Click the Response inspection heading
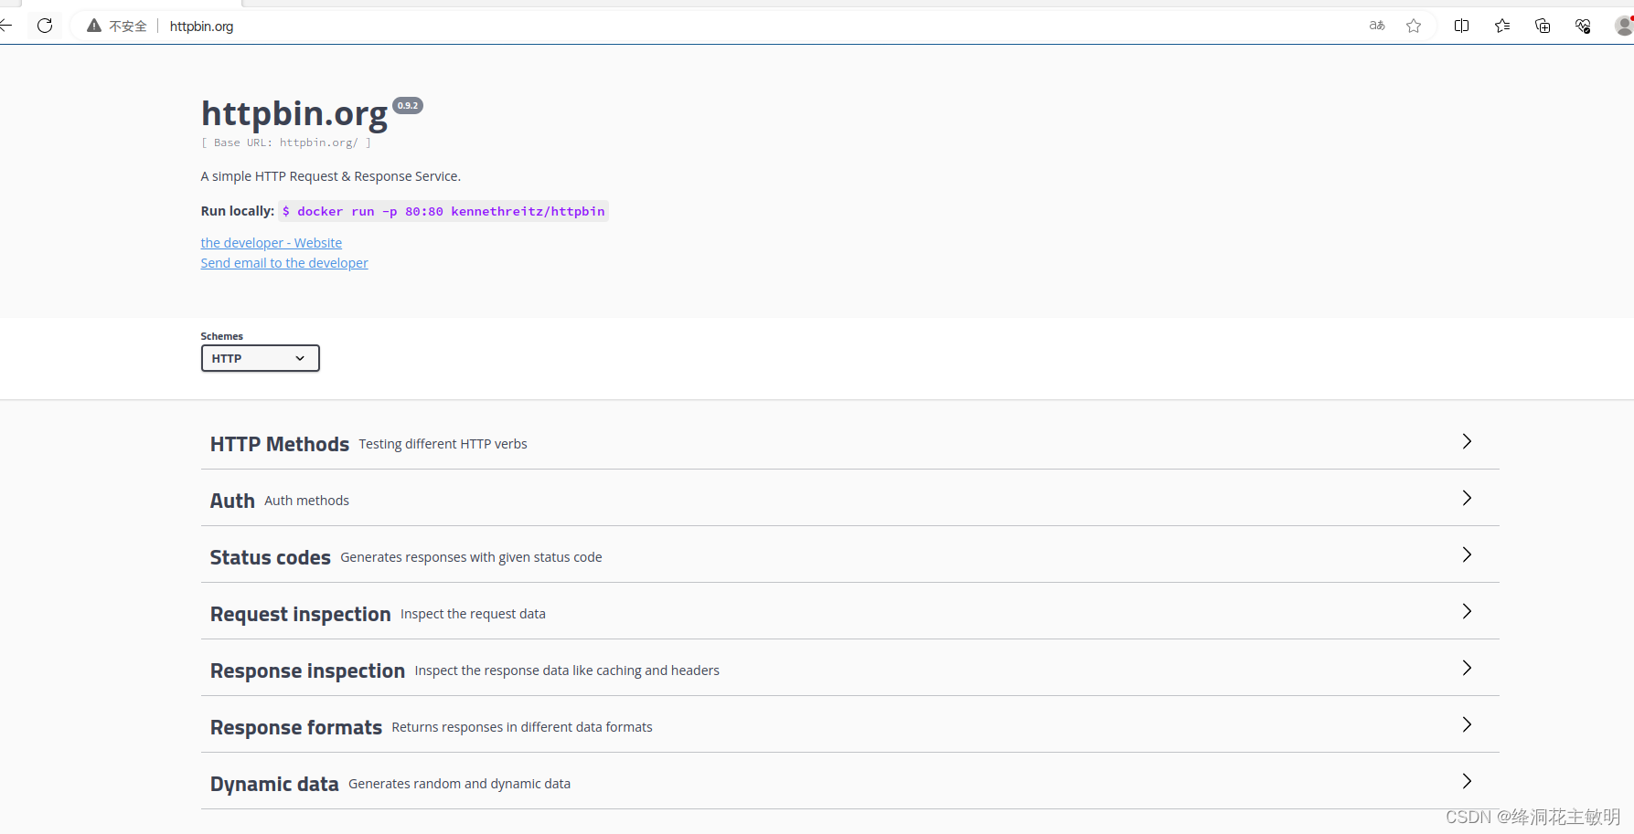Viewport: 1634px width, 834px height. coord(307,670)
